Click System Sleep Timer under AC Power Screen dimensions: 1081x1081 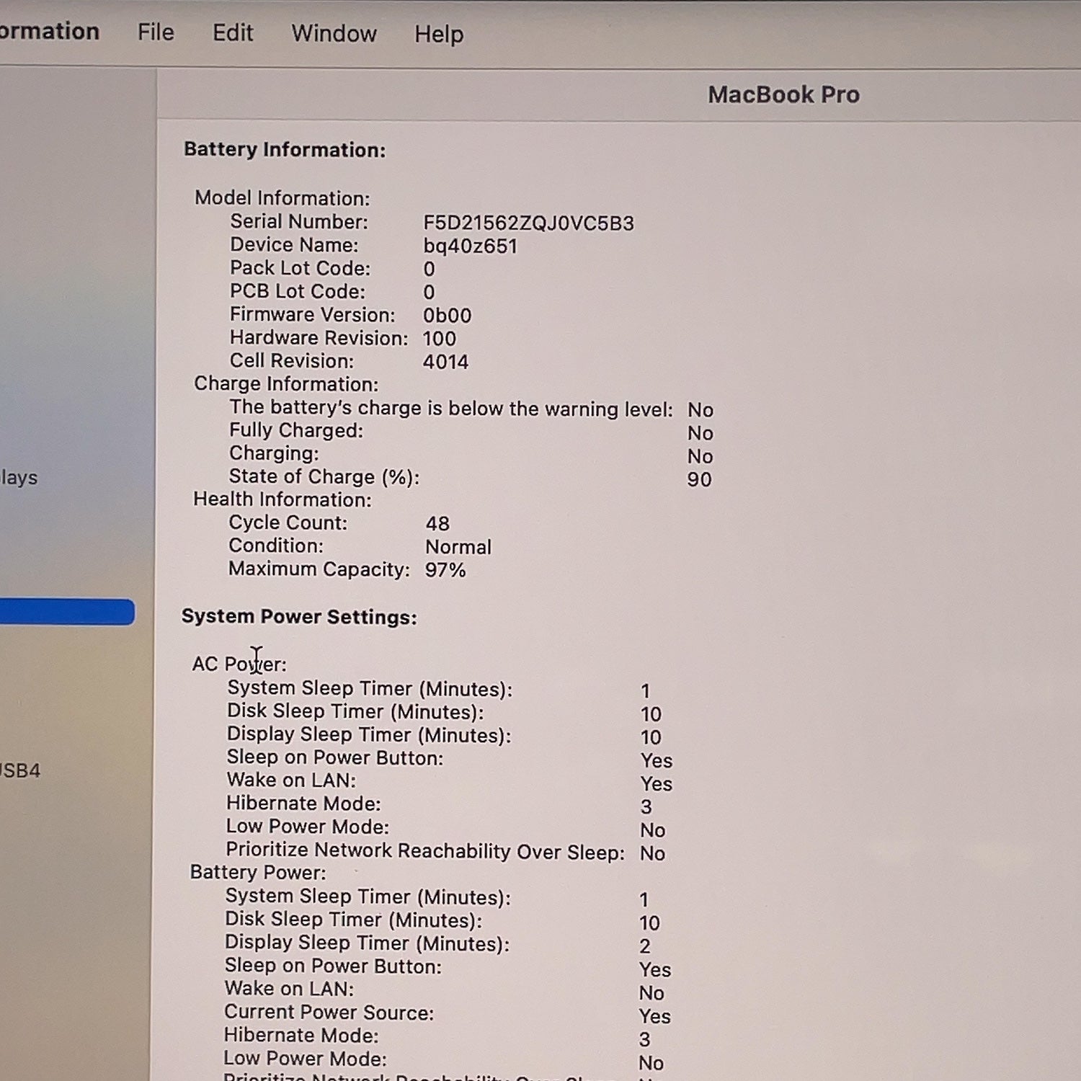[370, 689]
